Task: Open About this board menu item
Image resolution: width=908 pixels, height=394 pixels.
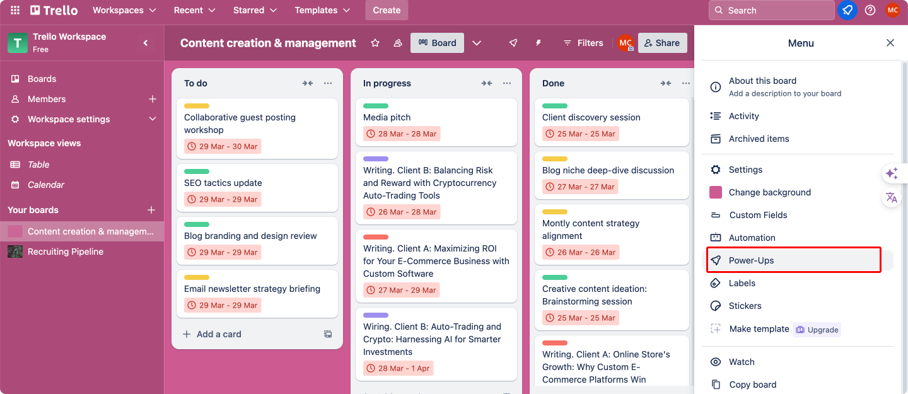Action: [798, 87]
